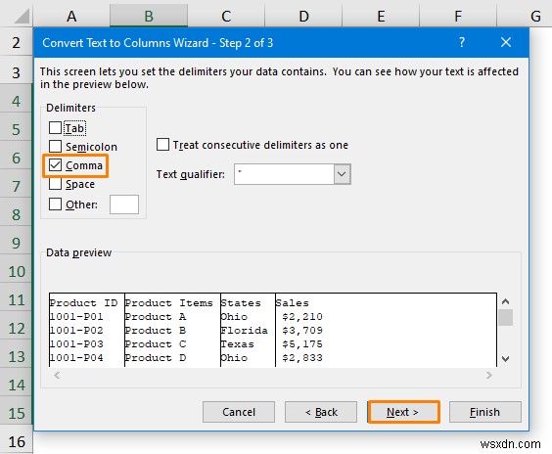Click the Next button

pyautogui.click(x=403, y=412)
